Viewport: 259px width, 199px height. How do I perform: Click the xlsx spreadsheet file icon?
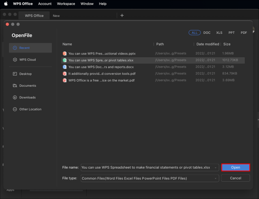(65, 60)
